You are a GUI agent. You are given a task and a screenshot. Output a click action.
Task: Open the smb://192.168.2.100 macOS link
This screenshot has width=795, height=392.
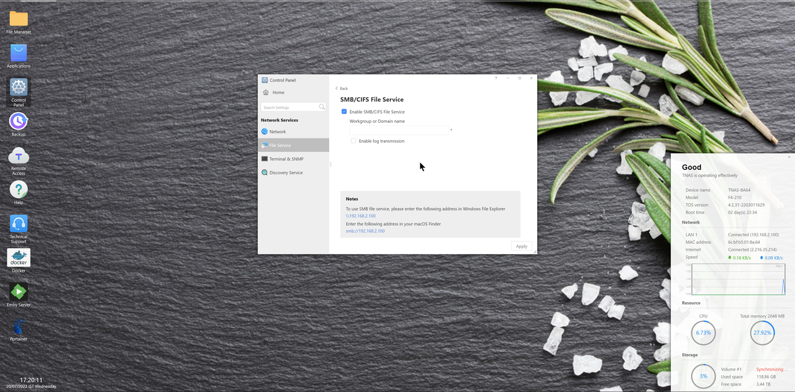point(365,231)
